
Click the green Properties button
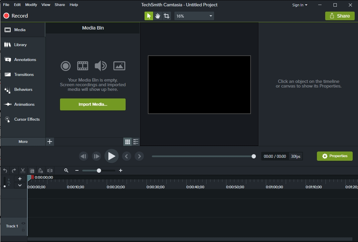[334, 156]
